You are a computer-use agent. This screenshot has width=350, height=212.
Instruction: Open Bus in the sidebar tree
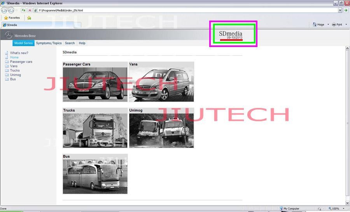[x=13, y=79]
